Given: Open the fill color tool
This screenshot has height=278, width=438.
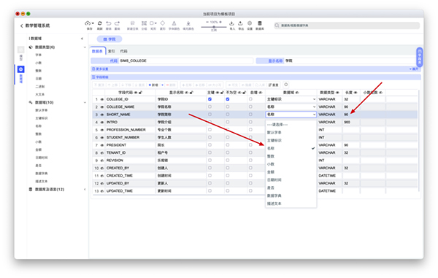Looking at the screenshot, I should [x=188, y=23].
